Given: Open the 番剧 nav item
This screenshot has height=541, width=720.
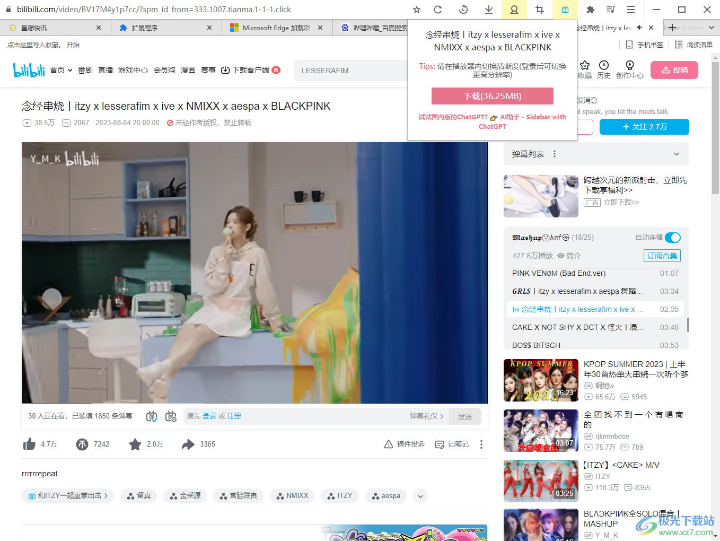Looking at the screenshot, I should pyautogui.click(x=85, y=70).
